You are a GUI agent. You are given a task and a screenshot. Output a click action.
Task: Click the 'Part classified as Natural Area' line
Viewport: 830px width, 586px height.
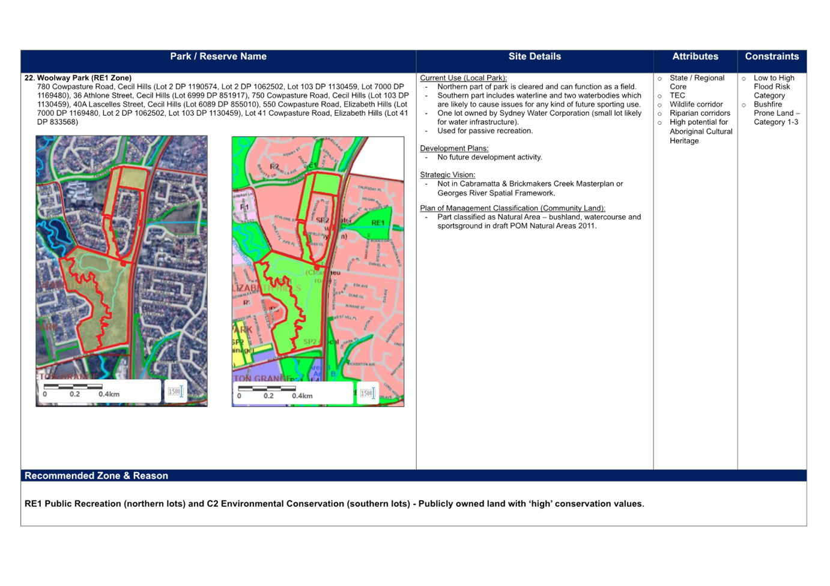point(539,221)
